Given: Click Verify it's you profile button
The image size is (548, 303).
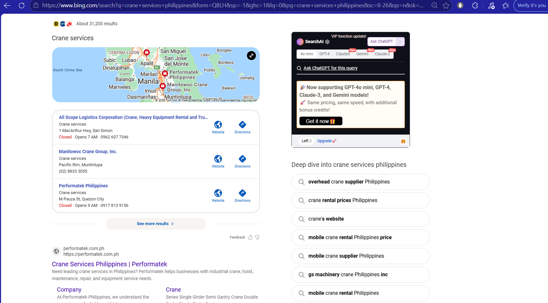Looking at the screenshot, I should pos(531,5).
